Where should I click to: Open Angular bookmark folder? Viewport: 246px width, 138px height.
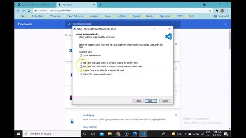click(134, 16)
